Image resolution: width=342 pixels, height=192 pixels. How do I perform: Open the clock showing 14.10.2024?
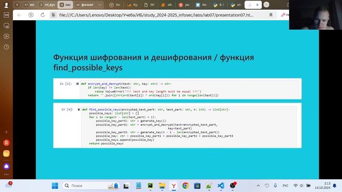323,186
